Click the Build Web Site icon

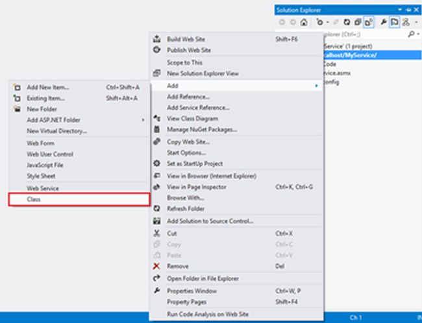pyautogui.click(x=156, y=39)
